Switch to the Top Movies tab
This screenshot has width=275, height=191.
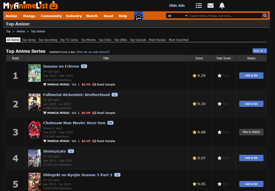click(88, 40)
